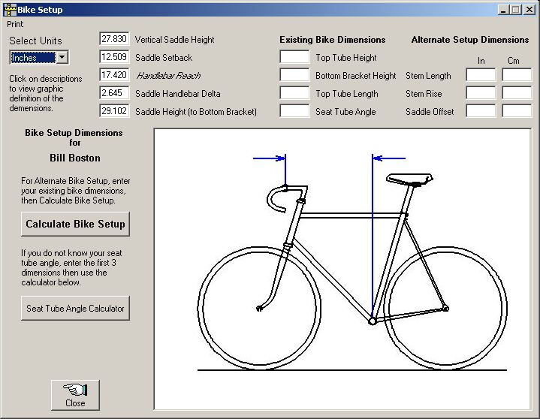The width and height of the screenshot is (540, 419).
Task: Click the Saddle Offset label
Action: 430,112
